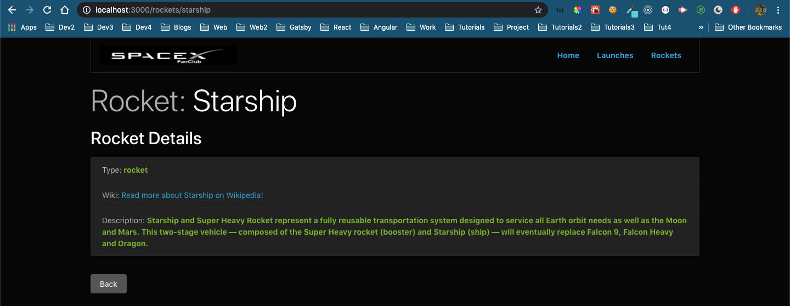790x306 pixels.
Task: Click the browser forward arrow
Action: (x=30, y=10)
